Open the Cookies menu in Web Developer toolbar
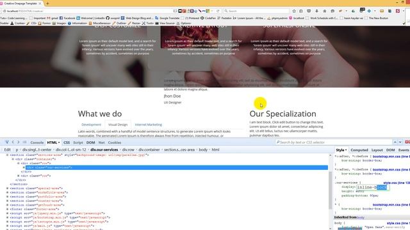The height and width of the screenshot is (230, 410). pos(18,23)
